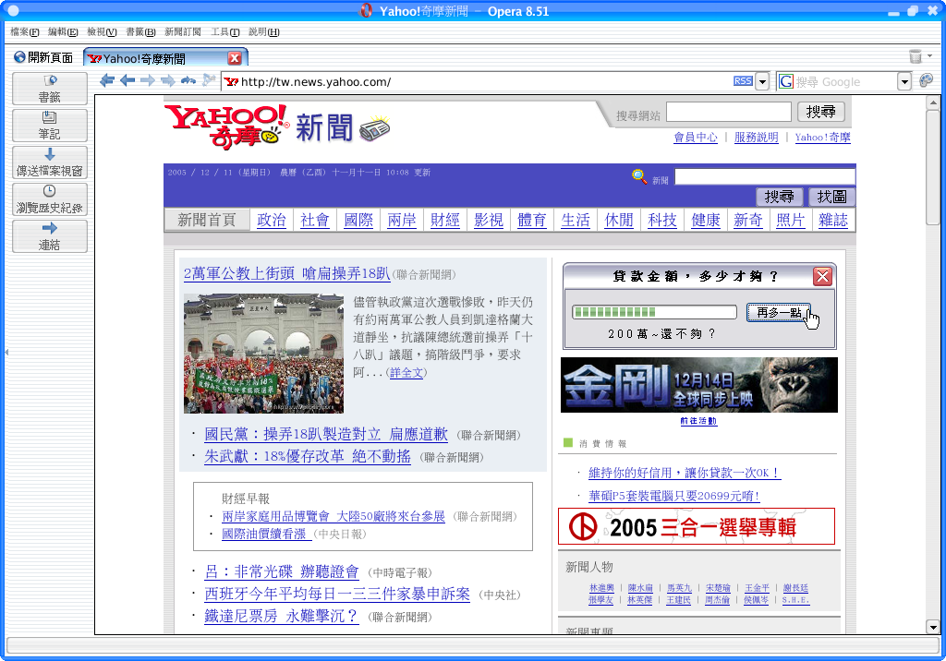Click the palette appearance icon beside Google search
Viewport: 946px width, 661px height.
point(926,80)
